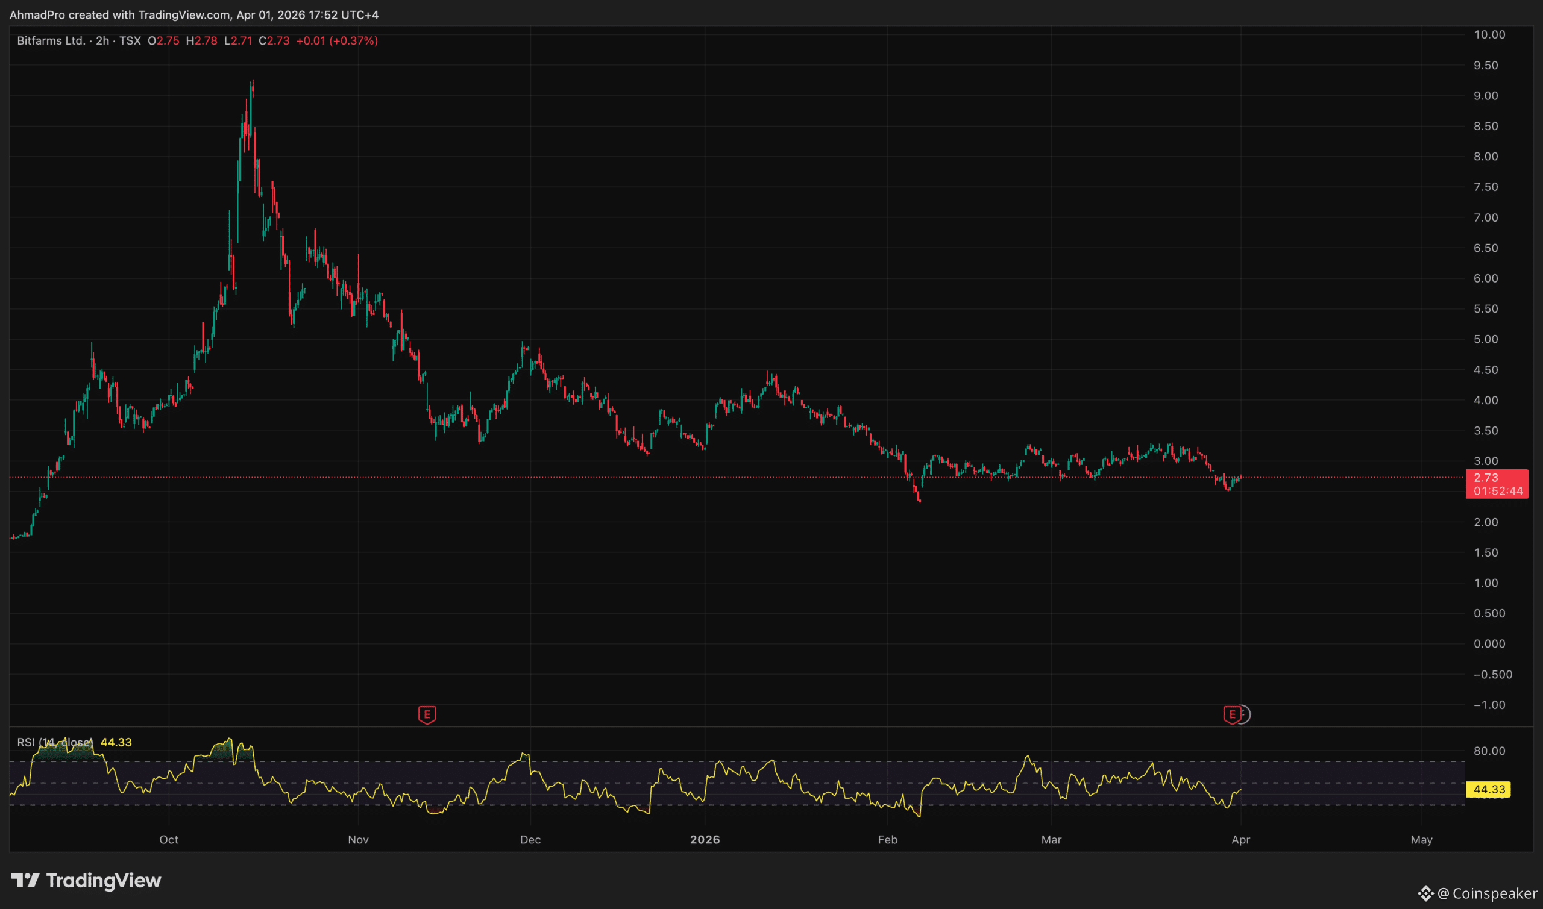Click the +0.01 (+0.37%) change value

pos(336,40)
